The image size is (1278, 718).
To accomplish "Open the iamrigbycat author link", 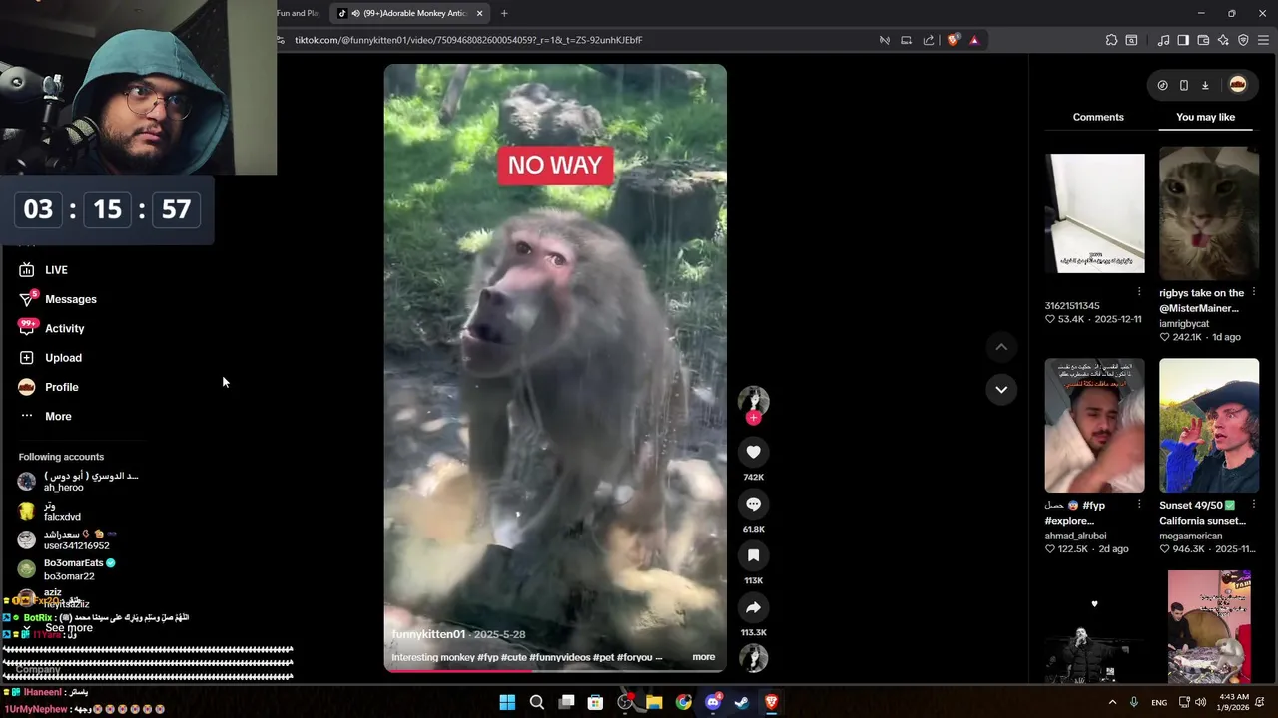I will 1184,324.
